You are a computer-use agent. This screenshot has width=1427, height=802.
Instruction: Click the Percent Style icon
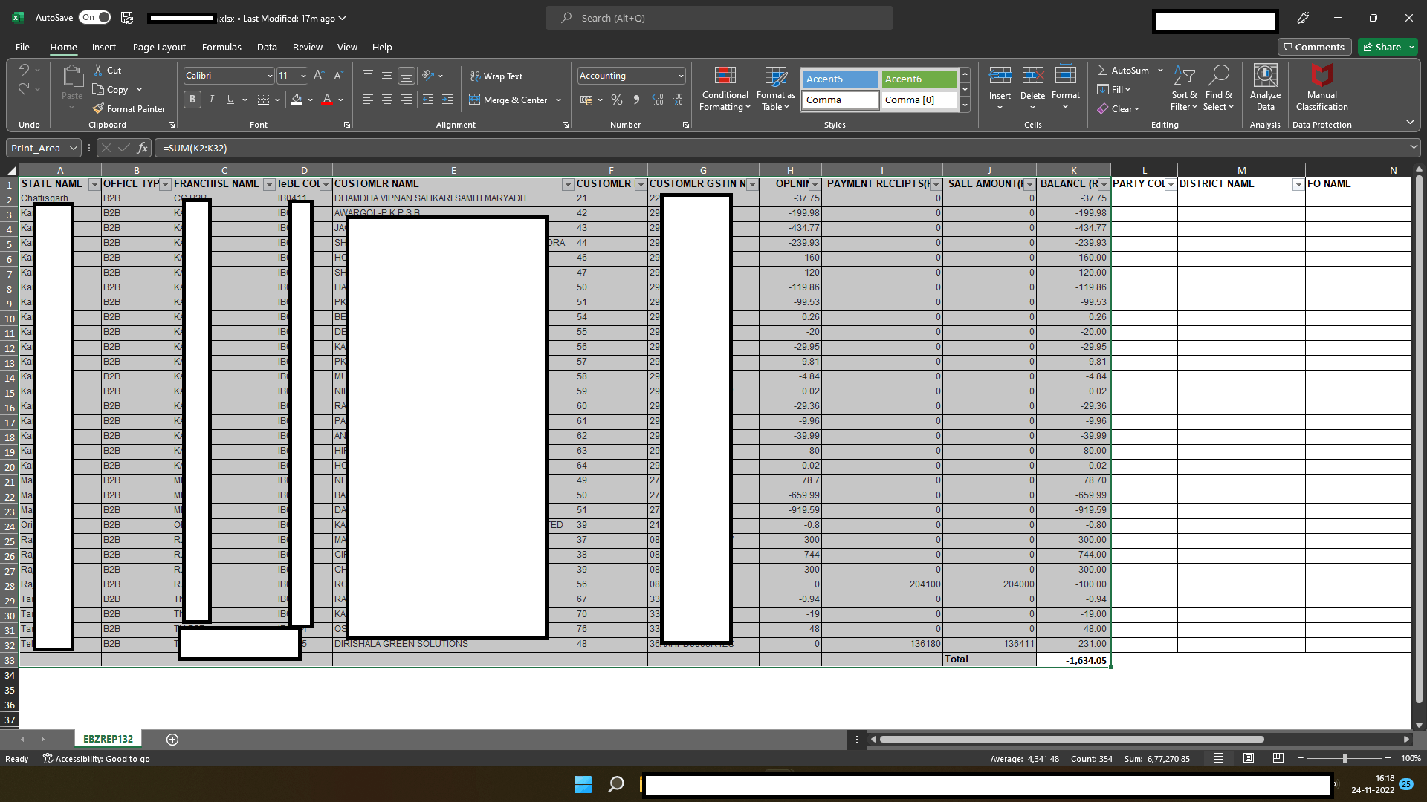(617, 100)
